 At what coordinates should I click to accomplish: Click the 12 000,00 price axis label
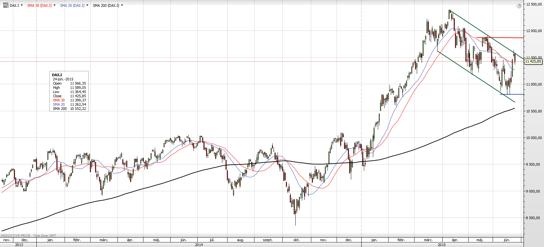click(534, 31)
